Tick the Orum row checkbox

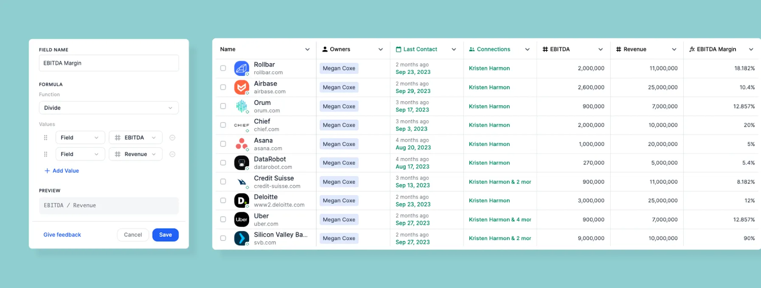[x=223, y=106]
